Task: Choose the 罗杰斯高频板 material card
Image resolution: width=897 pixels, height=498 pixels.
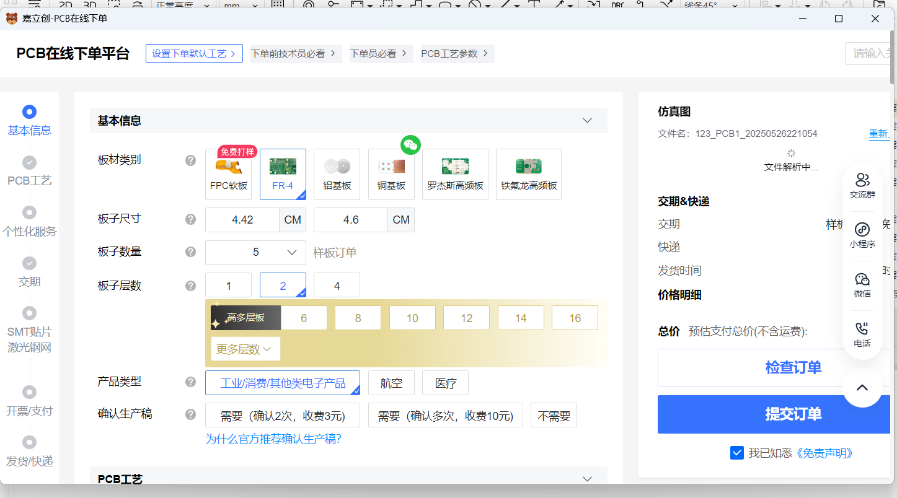Action: (x=455, y=174)
